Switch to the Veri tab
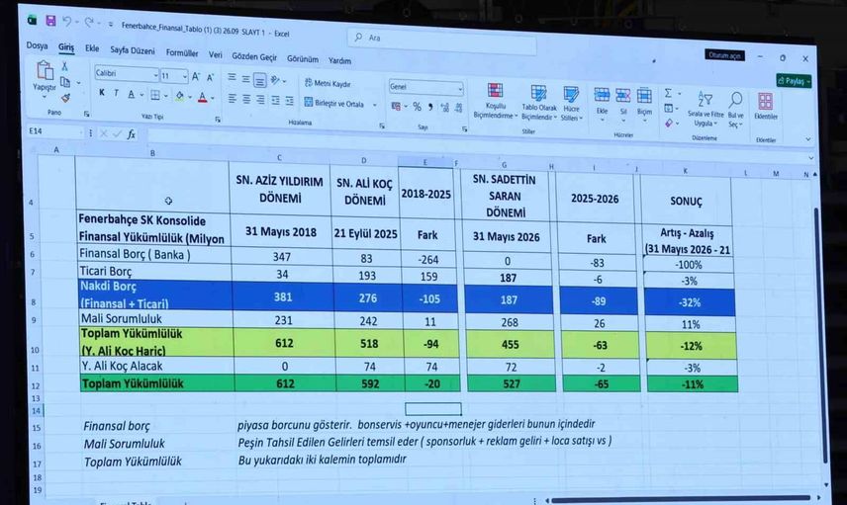Screen dimensions: 847x505 [215, 54]
